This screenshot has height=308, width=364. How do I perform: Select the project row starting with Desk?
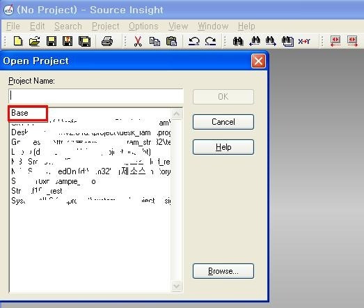90,132
